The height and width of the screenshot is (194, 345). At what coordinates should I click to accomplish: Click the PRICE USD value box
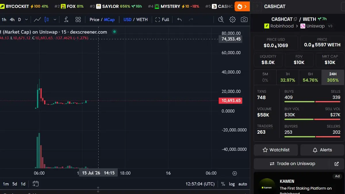[x=276, y=43]
